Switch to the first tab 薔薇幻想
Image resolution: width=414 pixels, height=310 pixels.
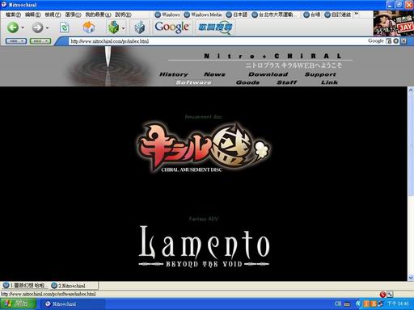pyautogui.click(x=24, y=285)
